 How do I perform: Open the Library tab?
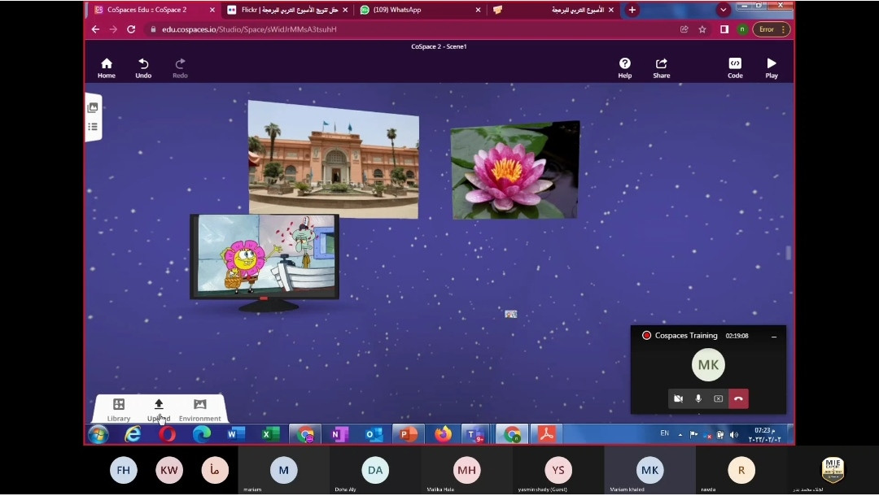119,410
